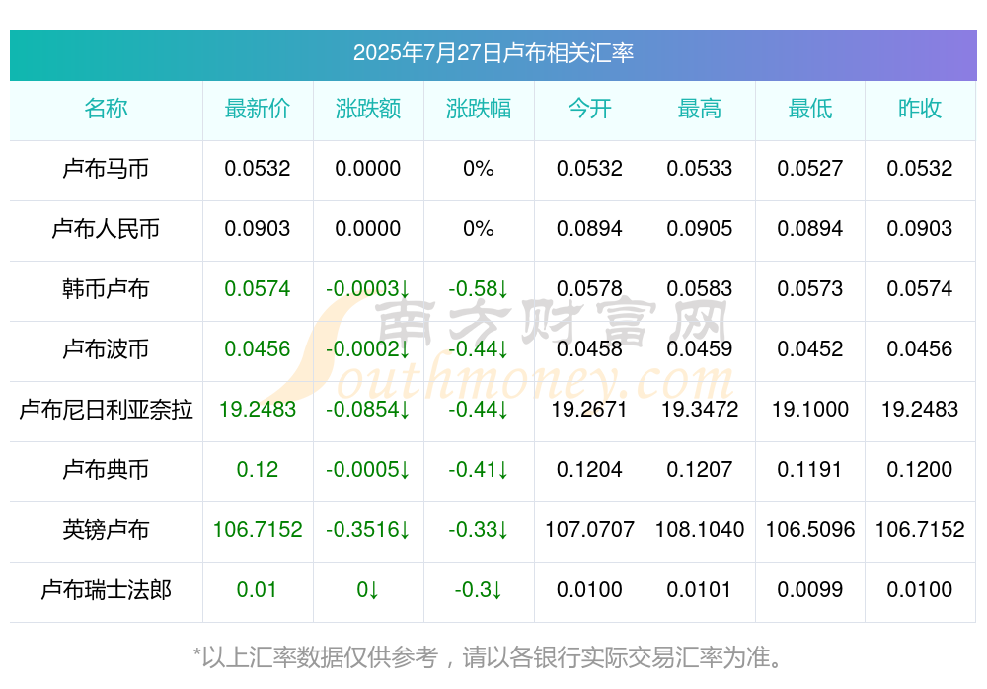This screenshot has height=689, width=987.
Task: Click previous close 0.0574
Action: point(920,289)
